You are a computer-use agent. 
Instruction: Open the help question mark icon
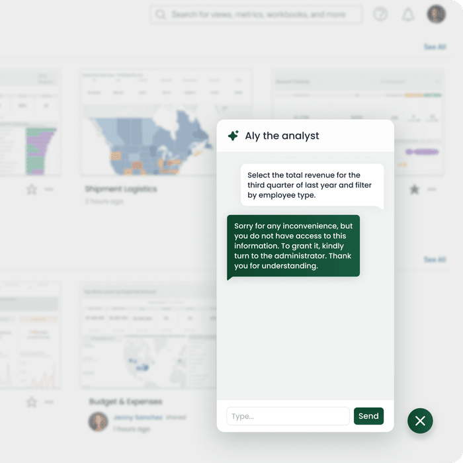[x=380, y=15]
